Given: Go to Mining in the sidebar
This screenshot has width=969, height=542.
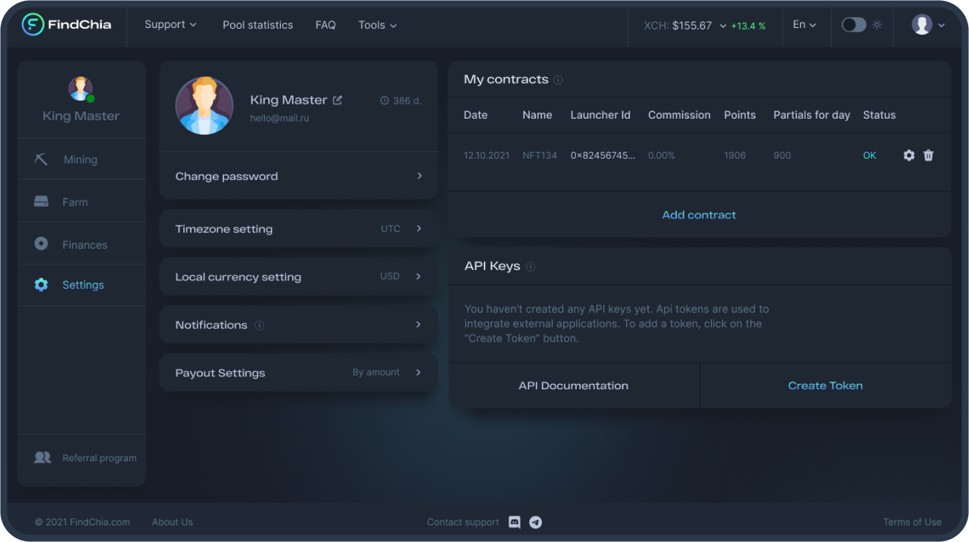Looking at the screenshot, I should point(80,160).
